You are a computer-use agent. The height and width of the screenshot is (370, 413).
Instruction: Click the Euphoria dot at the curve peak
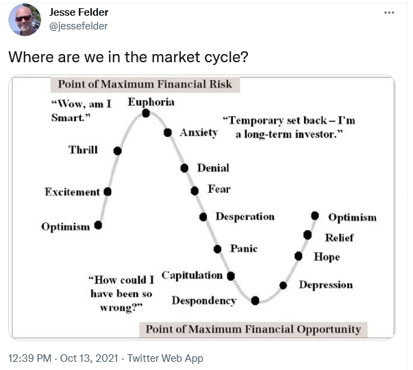[x=146, y=114]
